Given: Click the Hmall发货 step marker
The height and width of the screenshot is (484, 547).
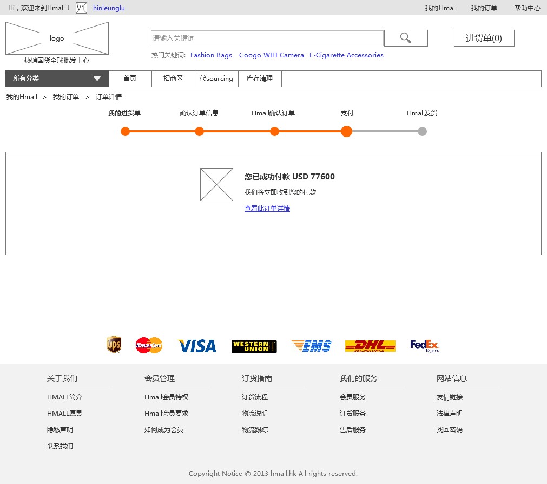Looking at the screenshot, I should tap(422, 131).
